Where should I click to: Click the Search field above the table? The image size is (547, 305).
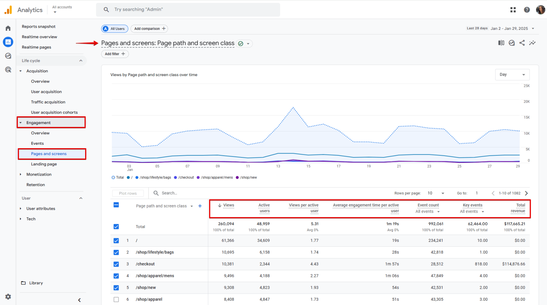pyautogui.click(x=170, y=193)
